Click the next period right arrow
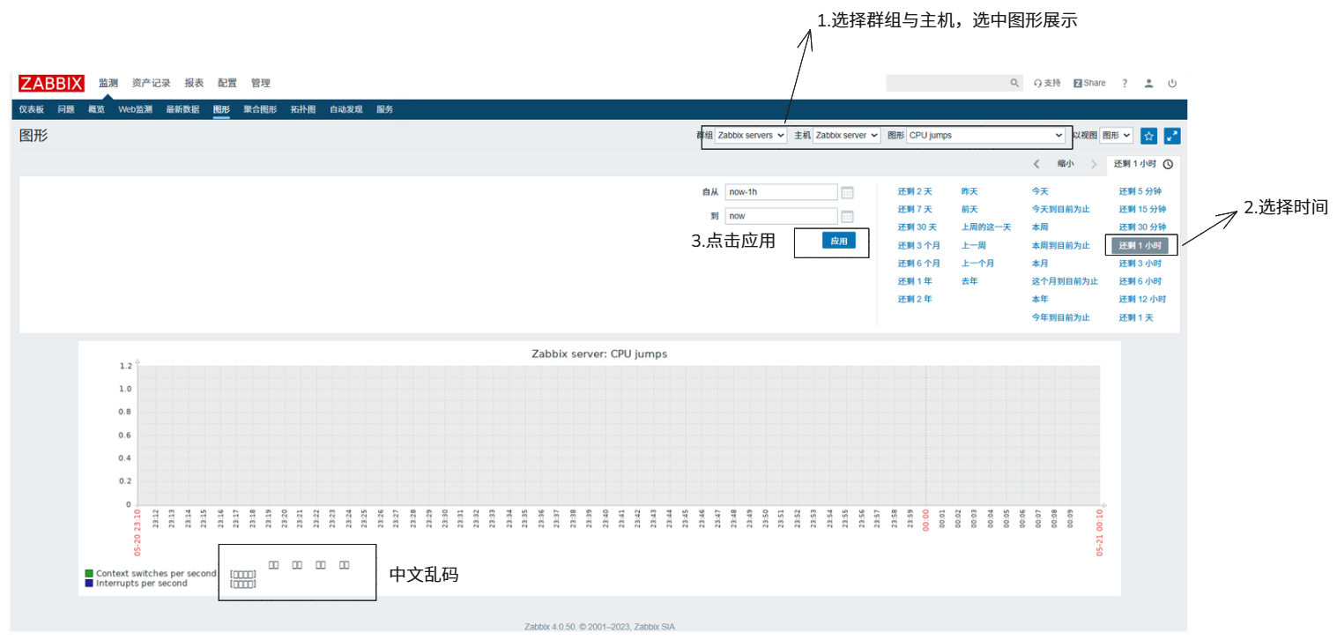The width and height of the screenshot is (1337, 640). pos(1094,164)
